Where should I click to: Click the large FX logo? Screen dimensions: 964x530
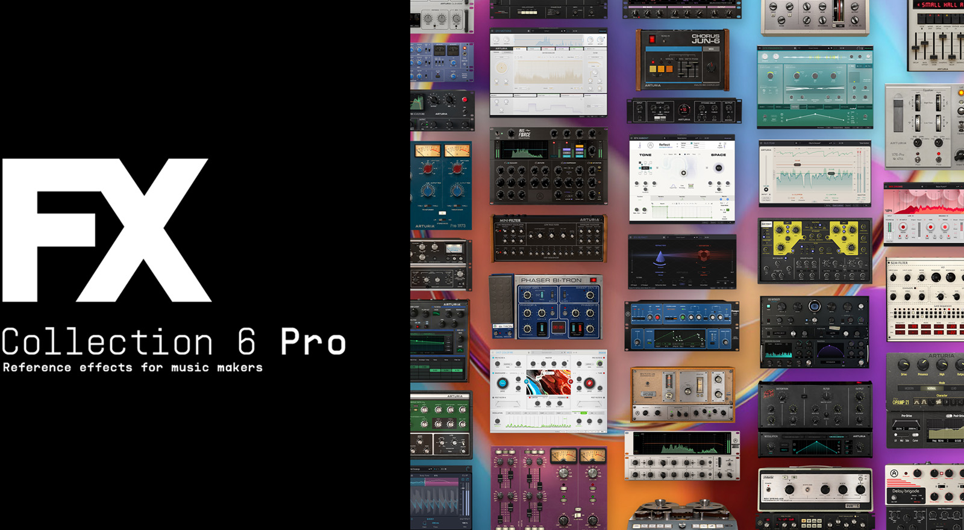coord(107,230)
